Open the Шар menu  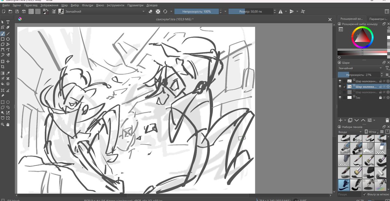(64, 5)
